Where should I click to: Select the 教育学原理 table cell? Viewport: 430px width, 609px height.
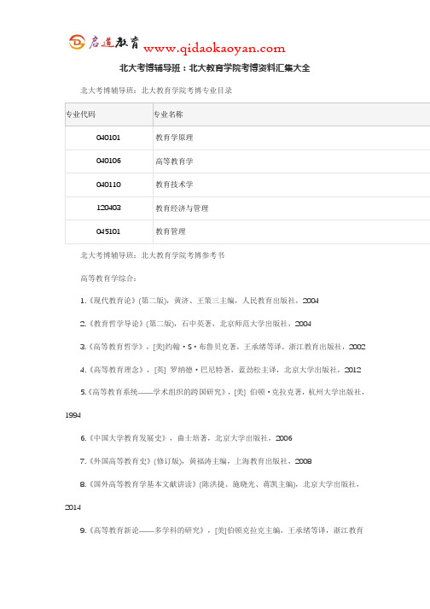[x=292, y=138]
